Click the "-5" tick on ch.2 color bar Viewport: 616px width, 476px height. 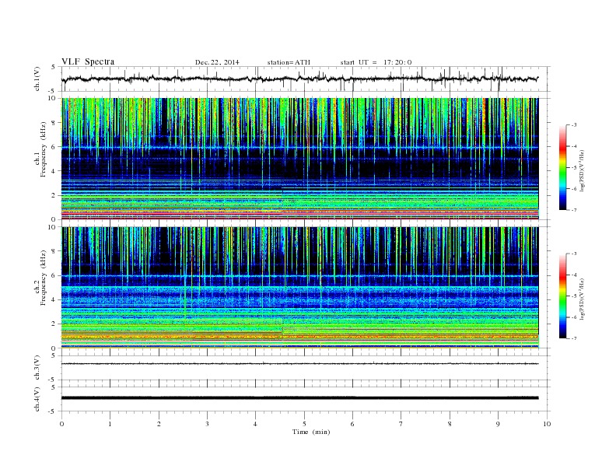click(x=574, y=296)
